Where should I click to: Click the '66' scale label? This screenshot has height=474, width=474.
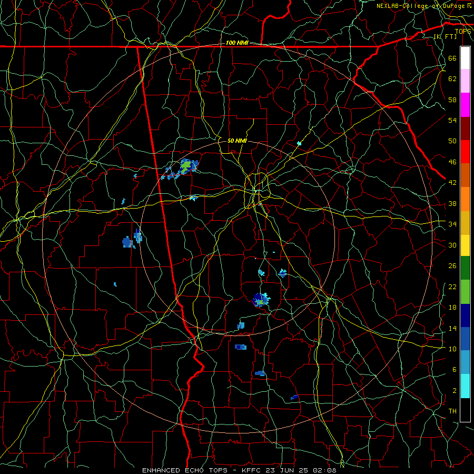tap(452, 58)
